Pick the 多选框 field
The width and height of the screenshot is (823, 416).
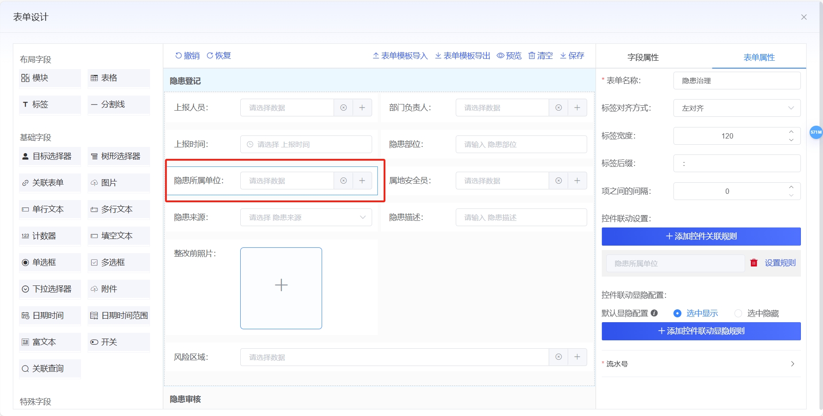click(x=119, y=262)
